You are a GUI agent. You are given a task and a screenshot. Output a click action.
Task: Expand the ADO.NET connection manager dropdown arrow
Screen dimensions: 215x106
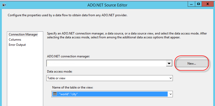(169, 63)
